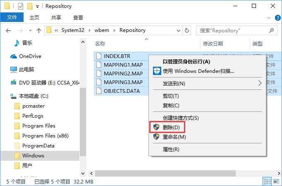
Task: Click the Properties icon in quick access toolbar
Action: pyautogui.click(x=20, y=6)
